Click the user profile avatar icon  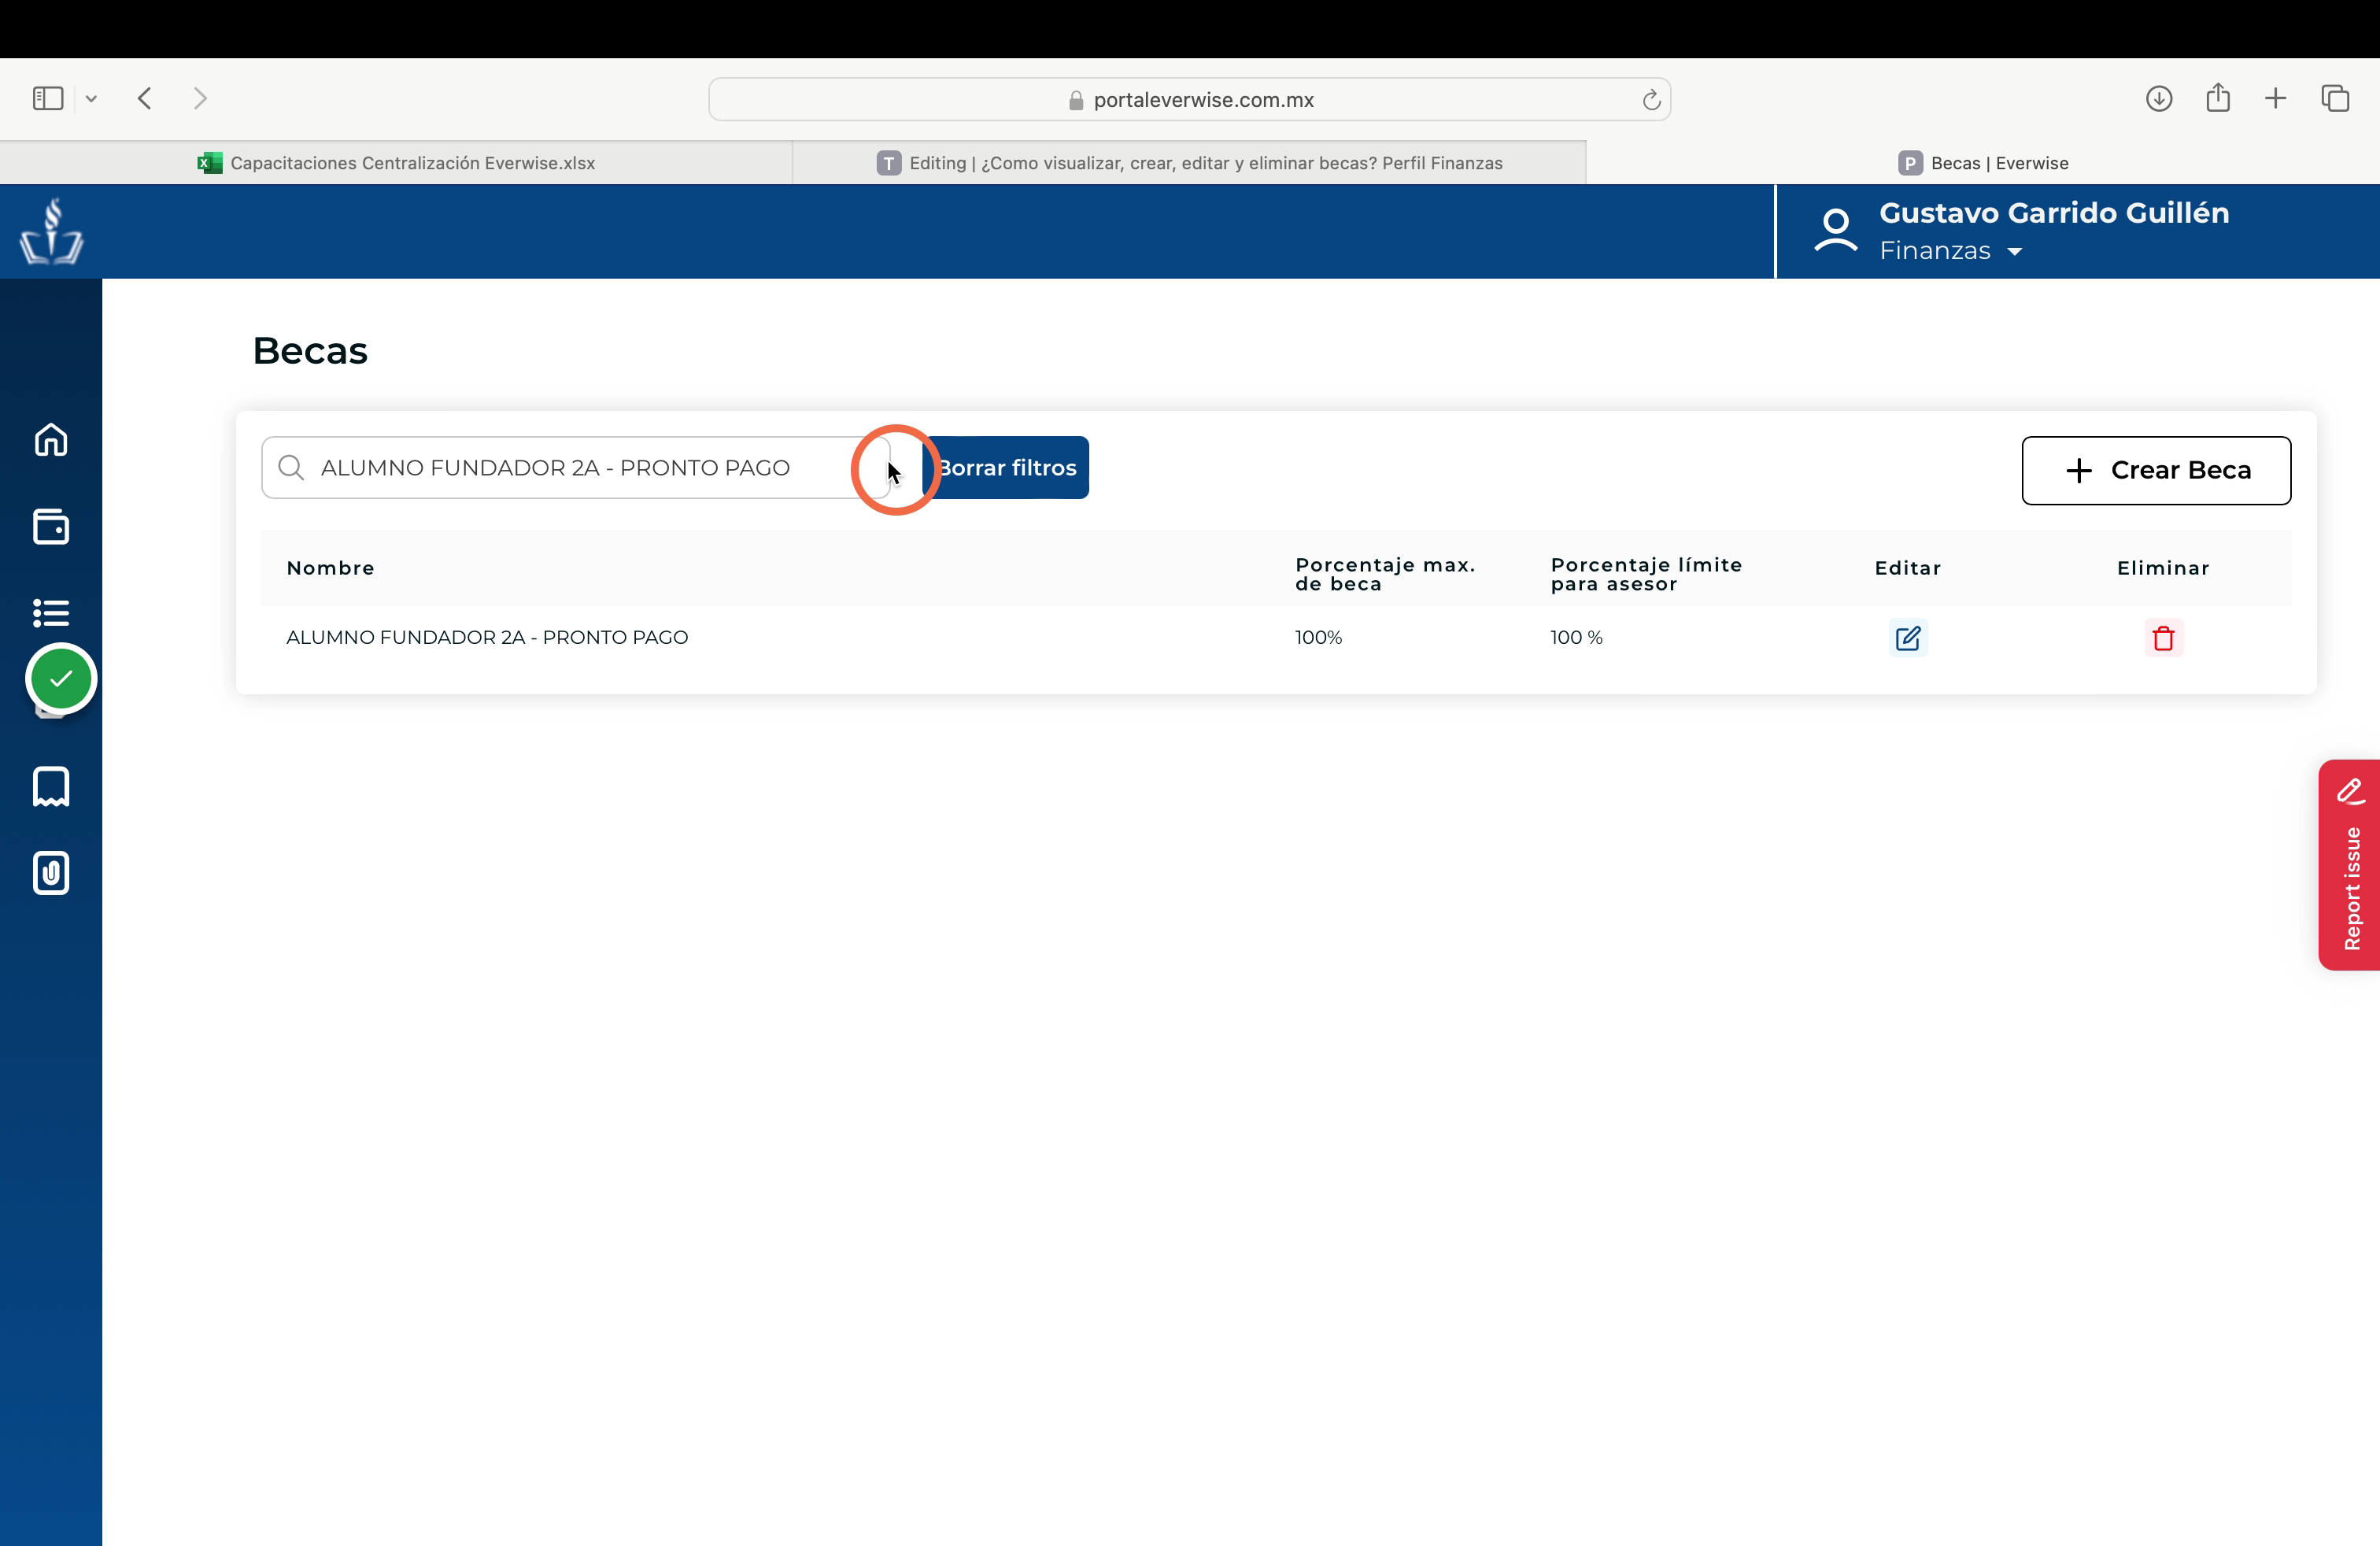click(x=1836, y=231)
